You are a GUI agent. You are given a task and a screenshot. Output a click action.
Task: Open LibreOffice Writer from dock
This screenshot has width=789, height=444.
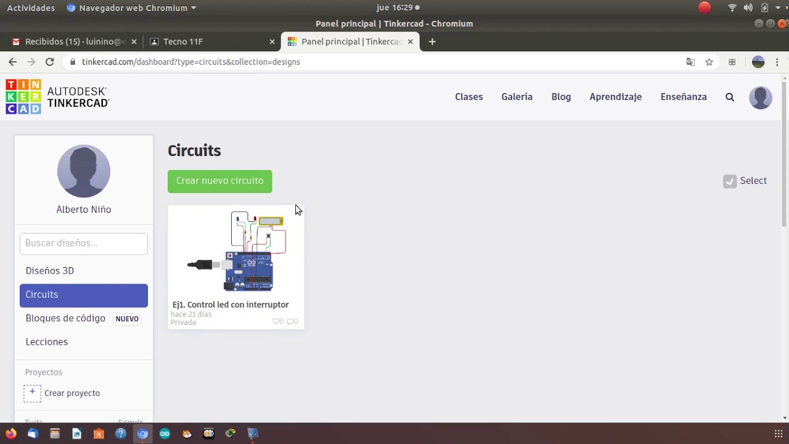click(76, 434)
